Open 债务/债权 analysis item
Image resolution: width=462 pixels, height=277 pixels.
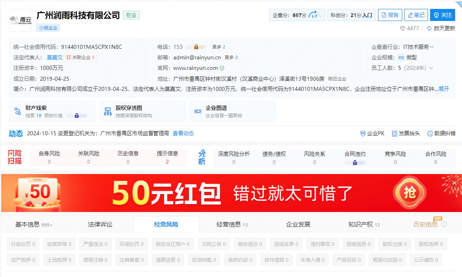(274, 157)
